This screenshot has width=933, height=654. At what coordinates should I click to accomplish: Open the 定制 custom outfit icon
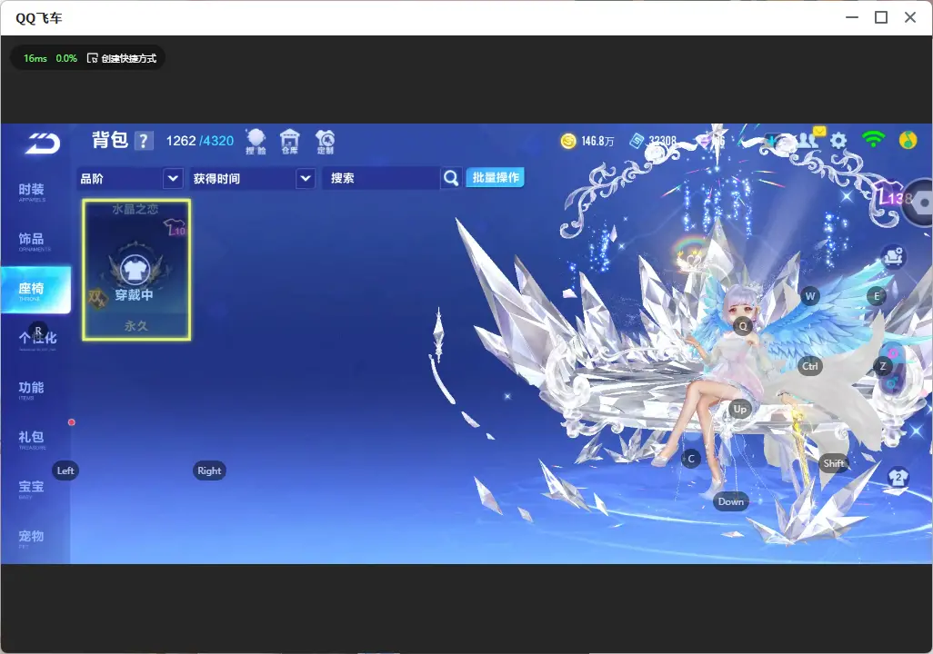coord(325,142)
